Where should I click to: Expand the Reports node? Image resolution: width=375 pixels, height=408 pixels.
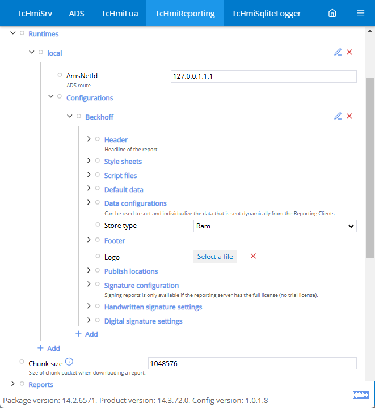coord(12,384)
